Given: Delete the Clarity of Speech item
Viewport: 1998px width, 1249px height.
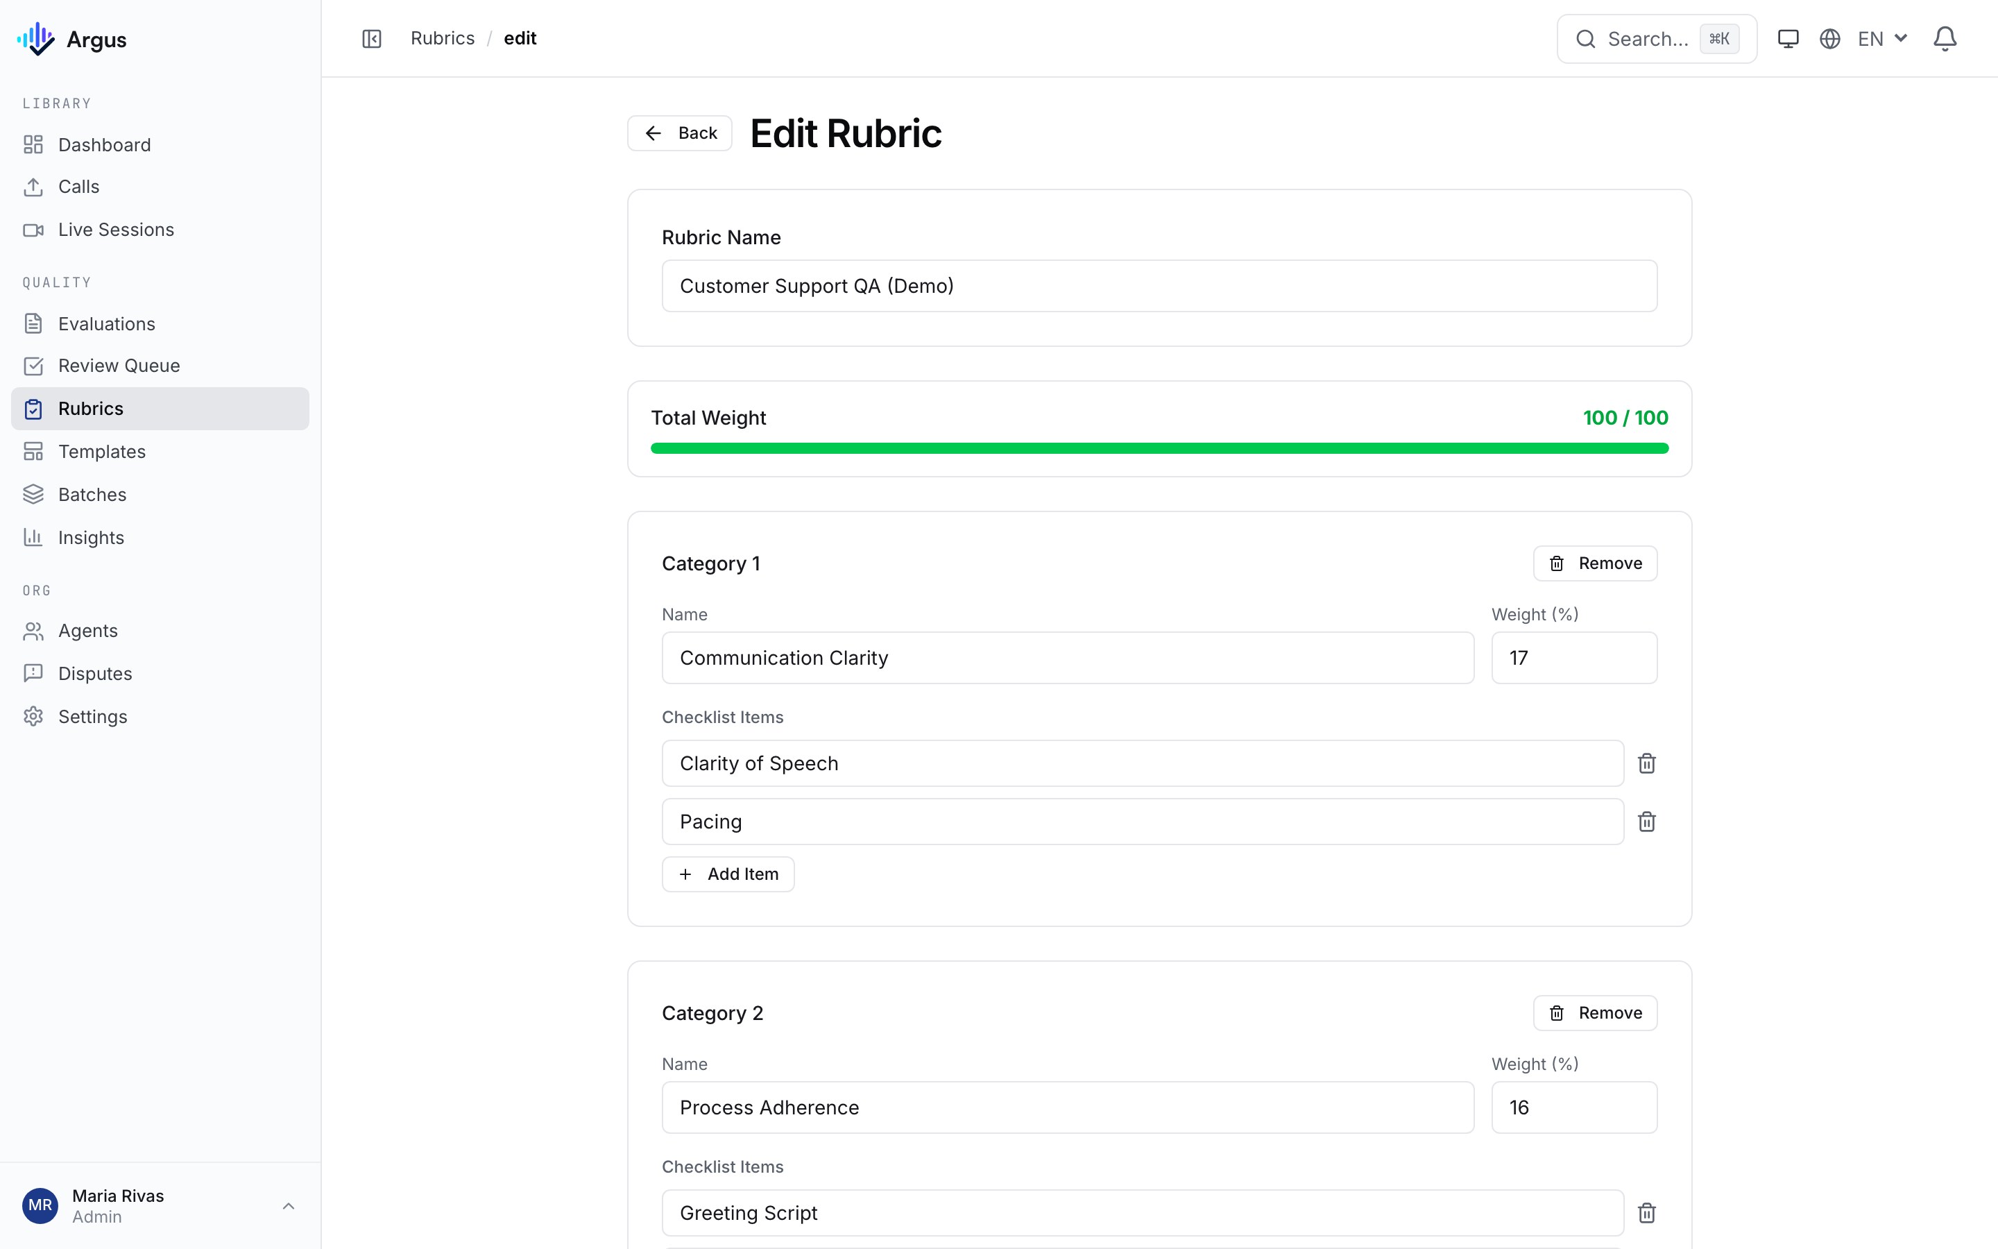Looking at the screenshot, I should click(x=1646, y=763).
